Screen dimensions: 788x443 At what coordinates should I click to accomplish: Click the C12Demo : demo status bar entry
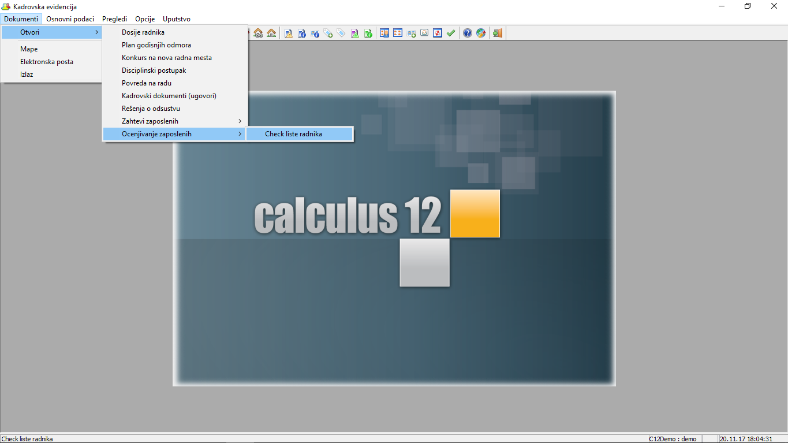673,439
